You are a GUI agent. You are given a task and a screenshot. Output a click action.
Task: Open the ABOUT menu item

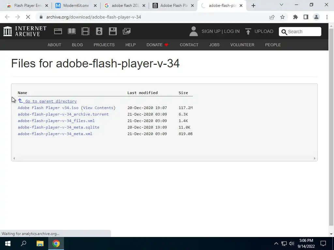click(54, 45)
